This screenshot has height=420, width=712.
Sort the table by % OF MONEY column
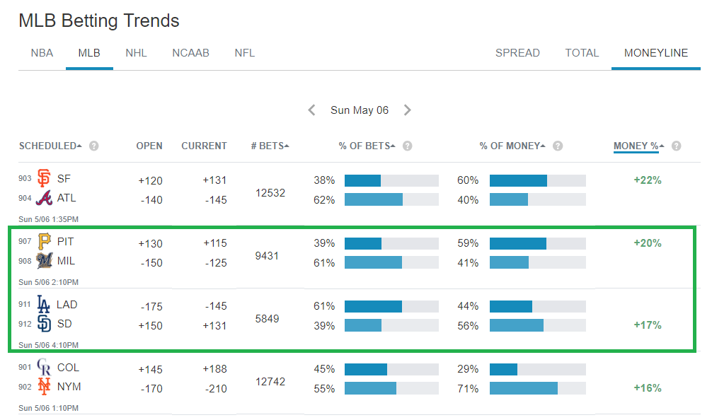click(512, 146)
